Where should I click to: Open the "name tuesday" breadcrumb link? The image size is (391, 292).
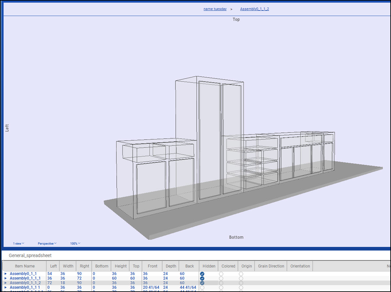pos(215,9)
